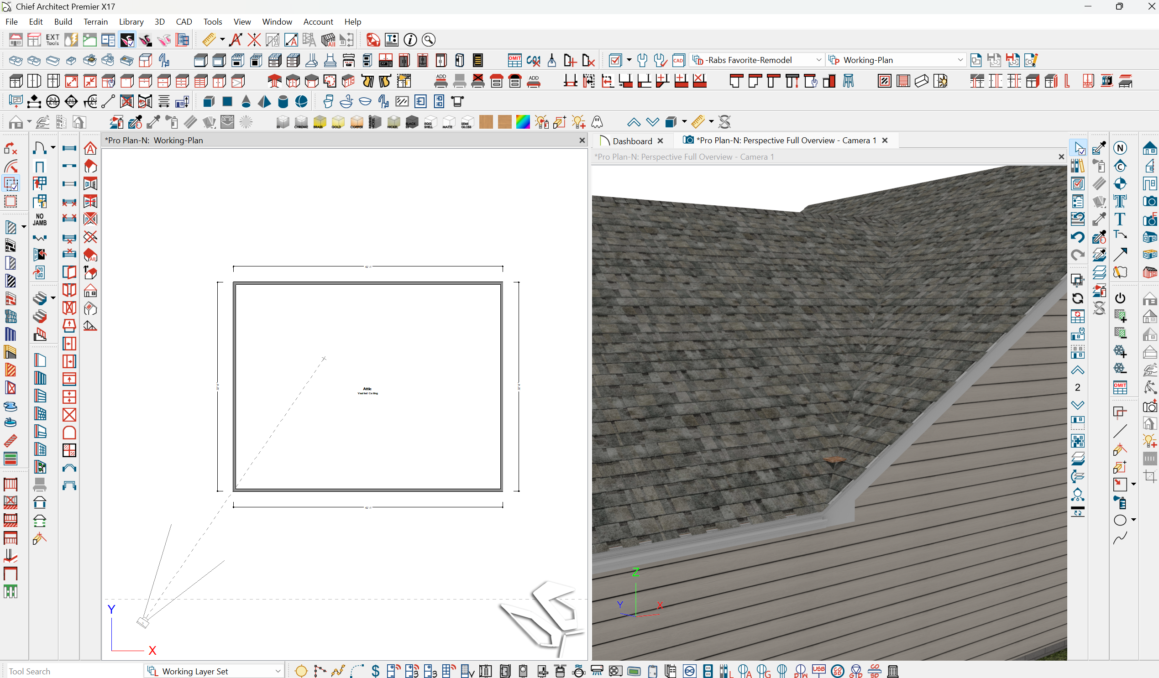Click the dollar sign icon in bottom toolbar
Viewport: 1159px width, 678px height.
(375, 671)
